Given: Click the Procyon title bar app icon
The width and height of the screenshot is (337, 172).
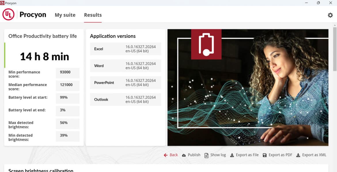Looking at the screenshot, I should (x=2, y=3).
